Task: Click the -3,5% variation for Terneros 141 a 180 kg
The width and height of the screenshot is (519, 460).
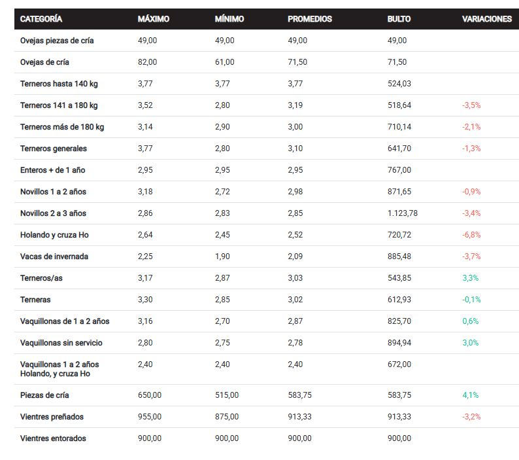Action: click(471, 105)
